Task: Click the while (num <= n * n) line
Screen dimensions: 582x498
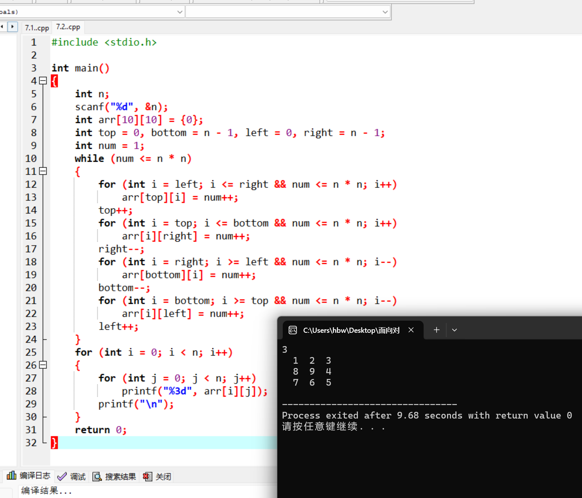Action: pos(133,159)
